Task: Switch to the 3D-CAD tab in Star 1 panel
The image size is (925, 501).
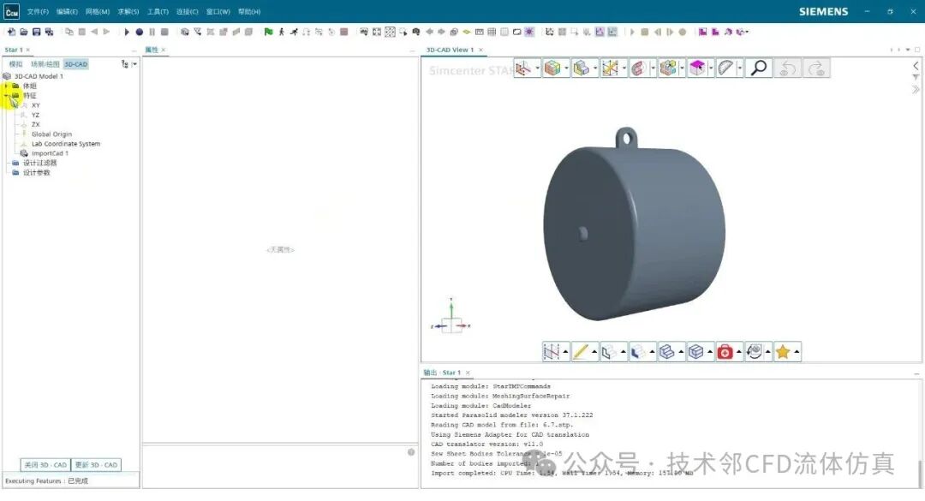Action: click(76, 63)
